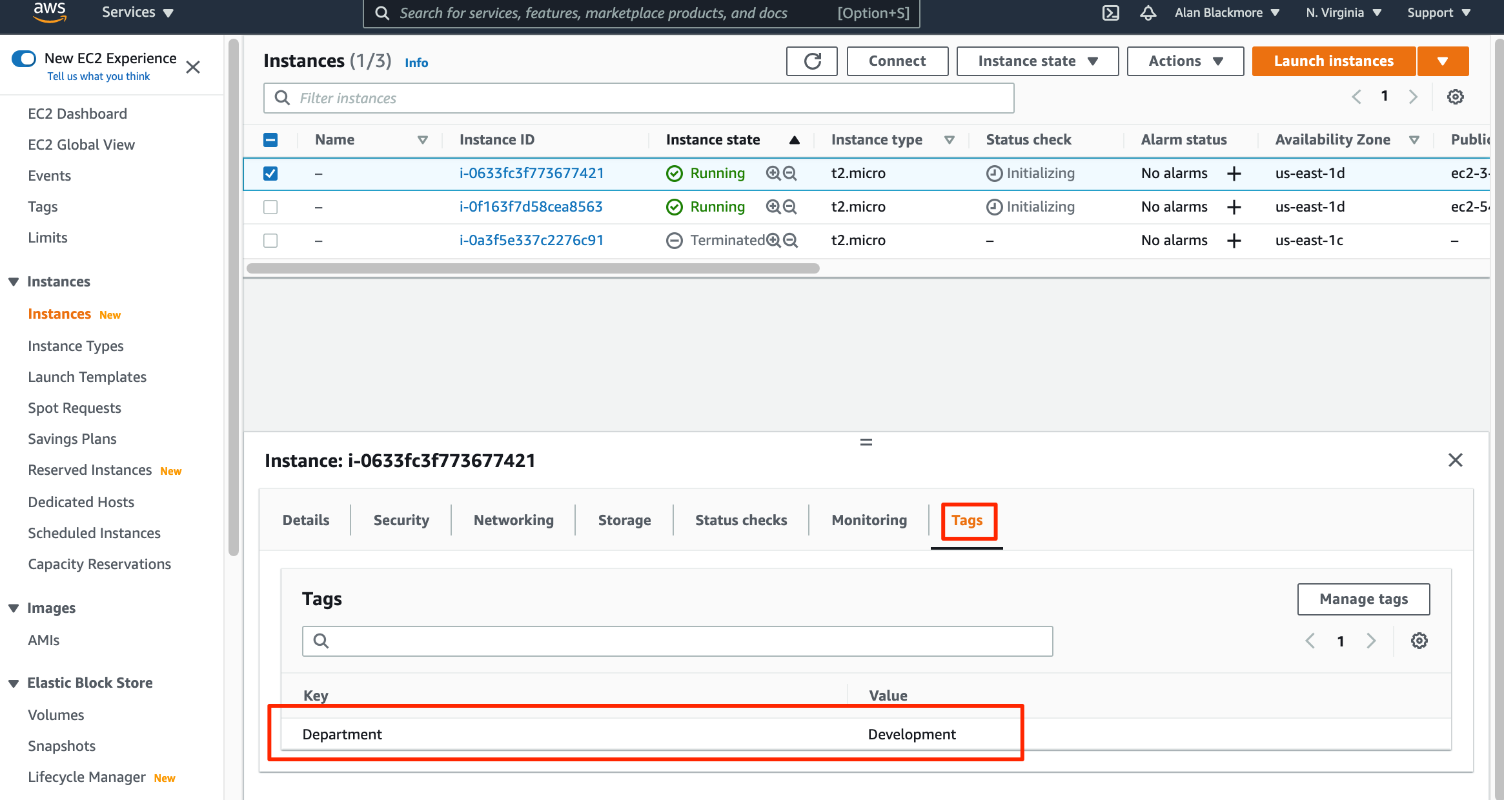This screenshot has width=1504, height=800.
Task: Open the Launch instances split arrow
Action: pos(1443,61)
